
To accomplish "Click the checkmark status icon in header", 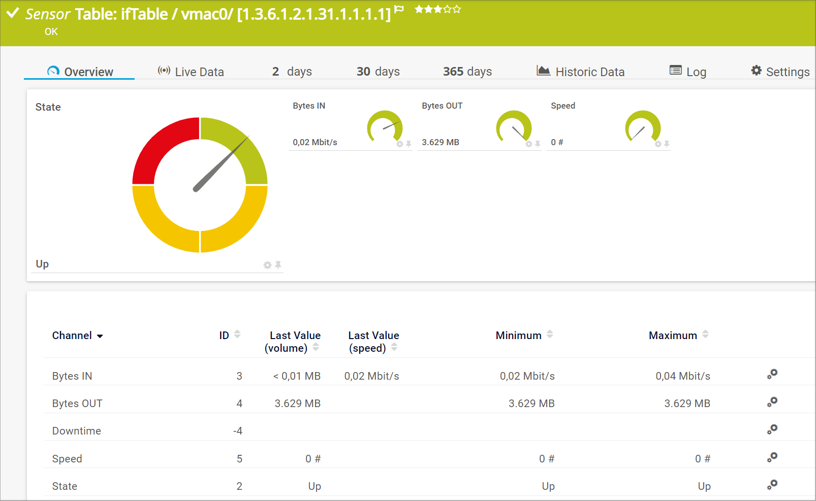I will point(13,13).
